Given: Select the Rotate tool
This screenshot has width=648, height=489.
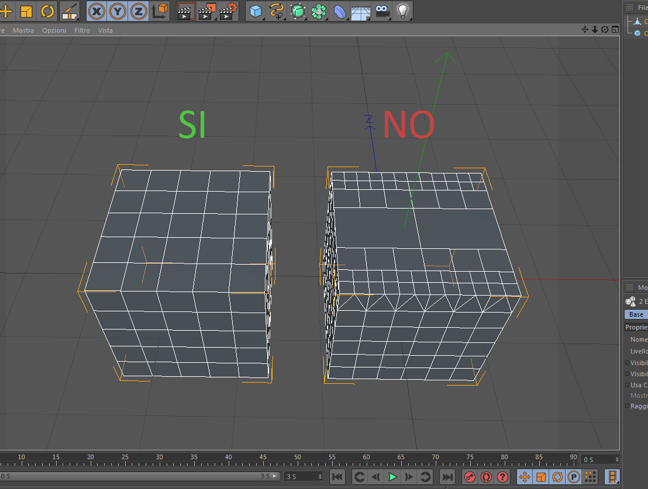Looking at the screenshot, I should point(47,11).
